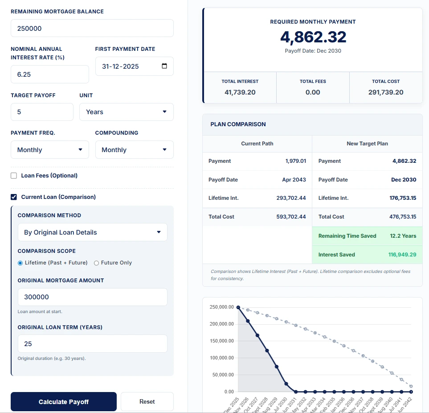The image size is (429, 413).
Task: Click the Original Mortgage Amount field
Action: coord(92,297)
